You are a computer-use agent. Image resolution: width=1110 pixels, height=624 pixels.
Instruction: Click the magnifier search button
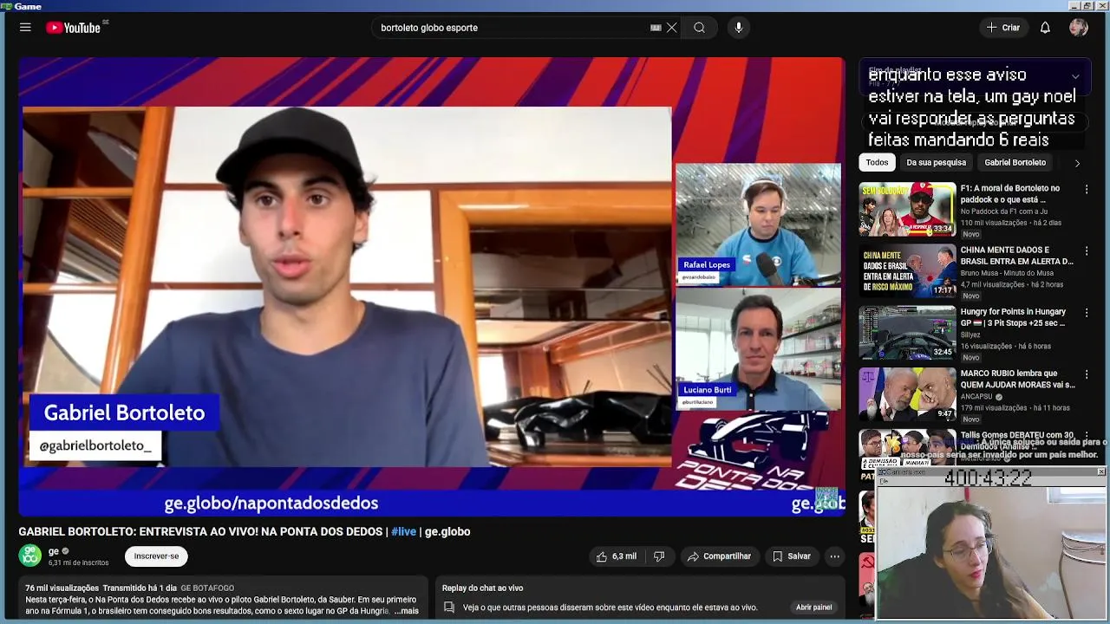(x=699, y=28)
